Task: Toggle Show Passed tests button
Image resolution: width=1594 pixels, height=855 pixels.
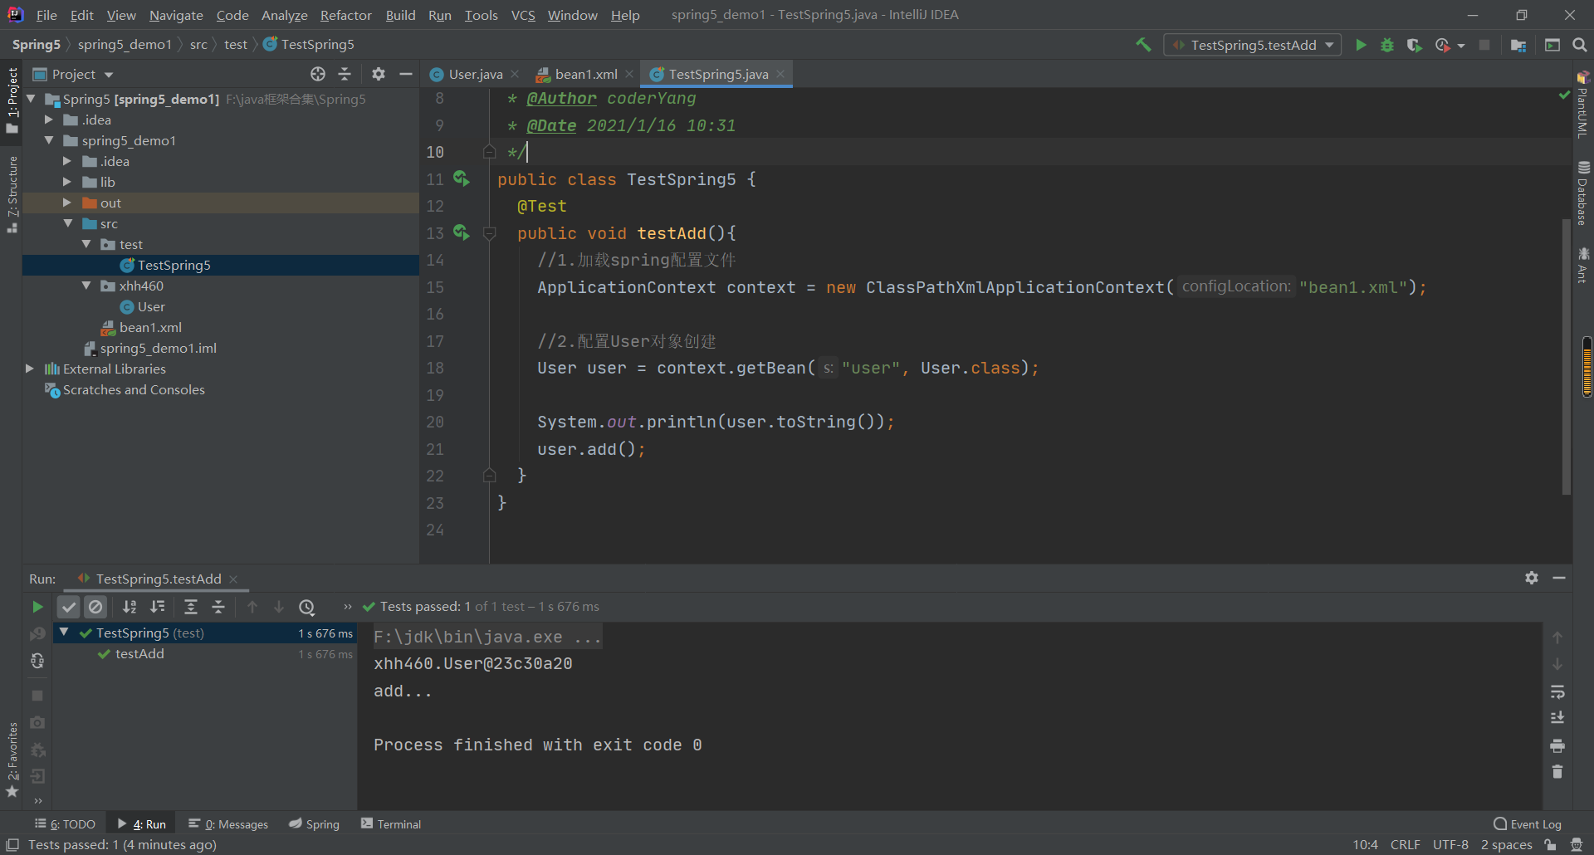Action: point(69,607)
